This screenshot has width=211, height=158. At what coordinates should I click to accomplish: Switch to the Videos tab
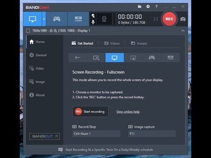[112, 43]
